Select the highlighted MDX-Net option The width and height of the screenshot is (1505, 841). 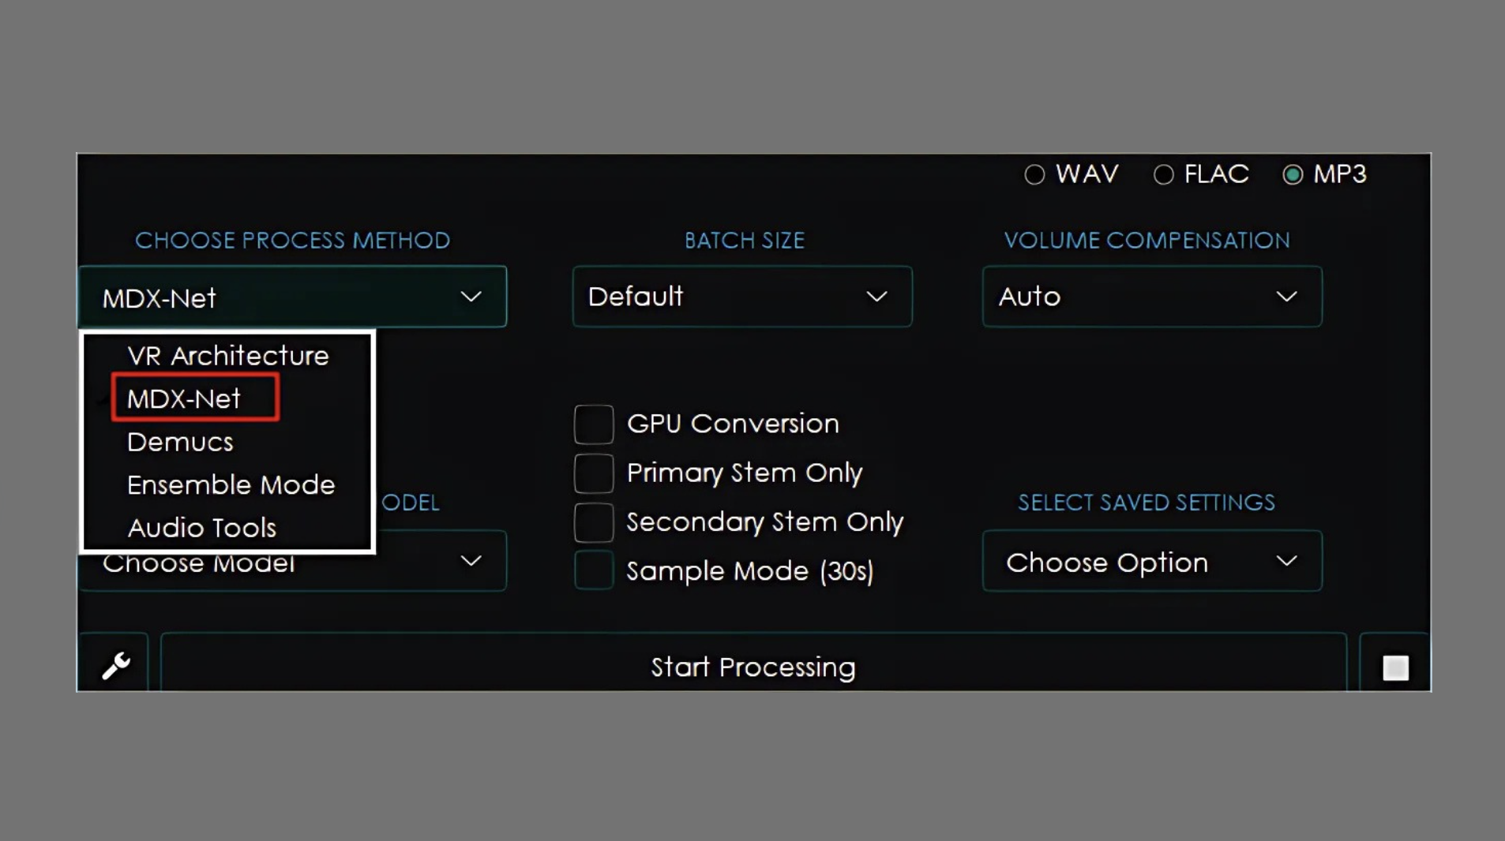pos(194,398)
